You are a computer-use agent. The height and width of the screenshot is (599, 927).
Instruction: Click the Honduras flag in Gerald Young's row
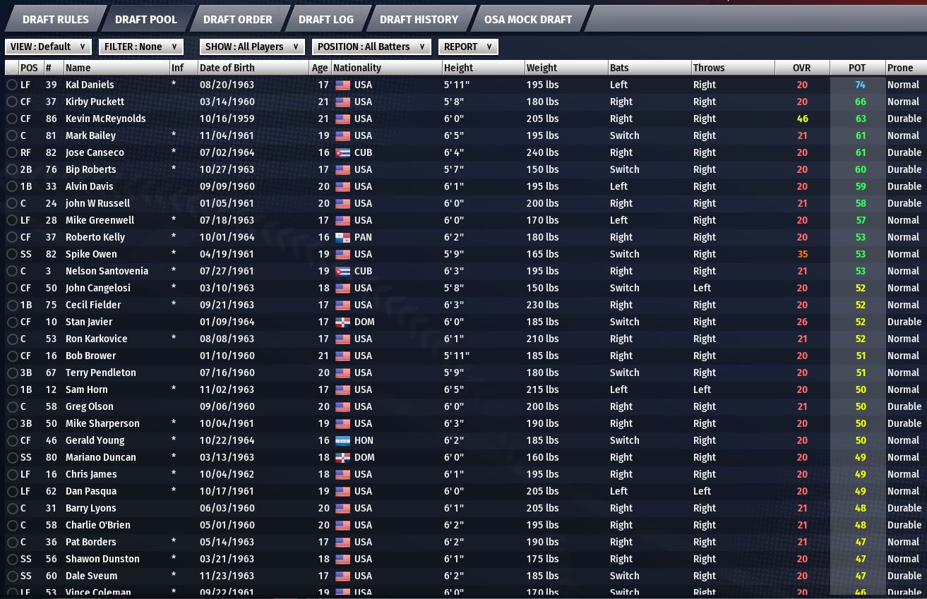coord(342,440)
